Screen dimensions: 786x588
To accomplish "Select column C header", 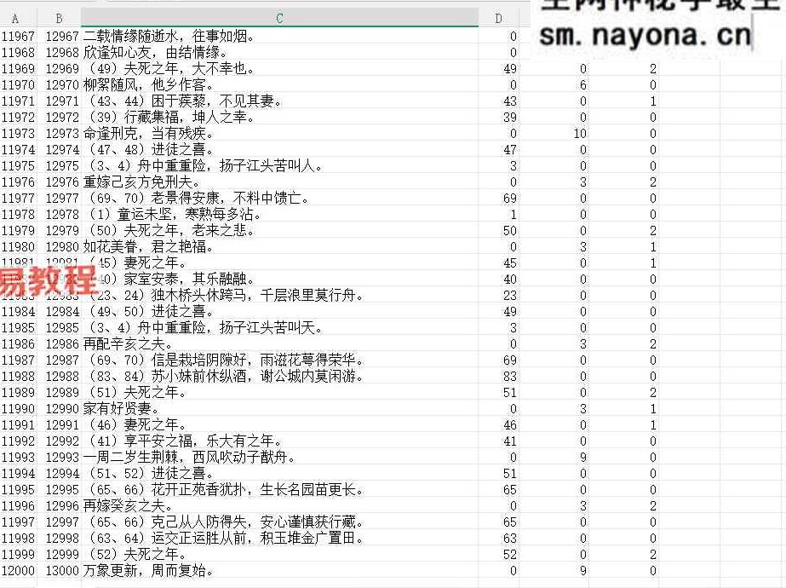I will click(x=279, y=19).
